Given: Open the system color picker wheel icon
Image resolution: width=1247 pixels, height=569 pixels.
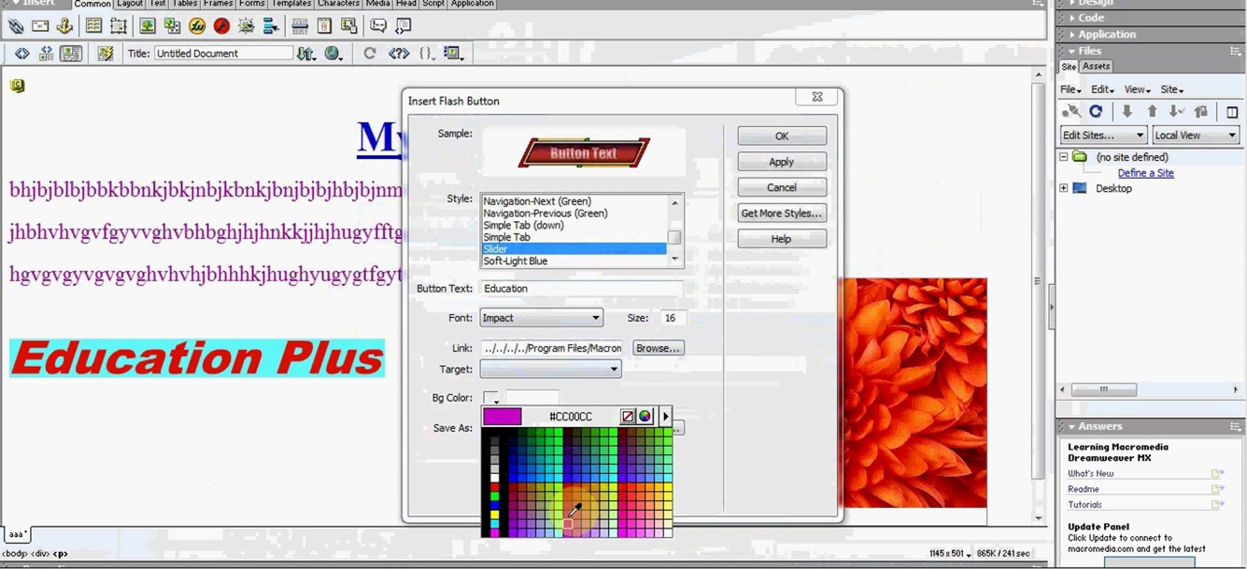Looking at the screenshot, I should (645, 416).
